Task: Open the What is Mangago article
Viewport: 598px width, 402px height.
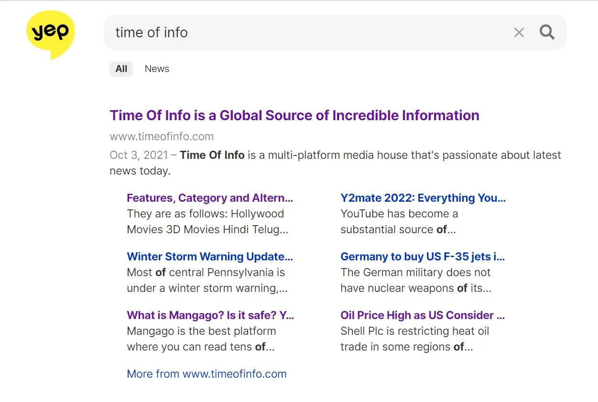Action: (x=210, y=315)
